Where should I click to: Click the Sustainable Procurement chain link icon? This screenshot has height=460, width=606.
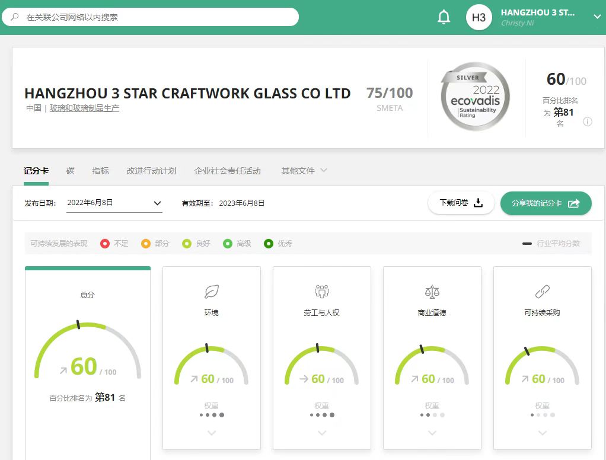(542, 291)
